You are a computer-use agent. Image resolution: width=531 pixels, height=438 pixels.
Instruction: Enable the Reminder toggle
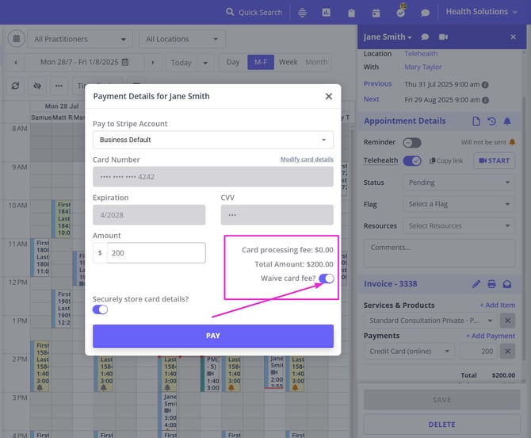click(x=411, y=143)
